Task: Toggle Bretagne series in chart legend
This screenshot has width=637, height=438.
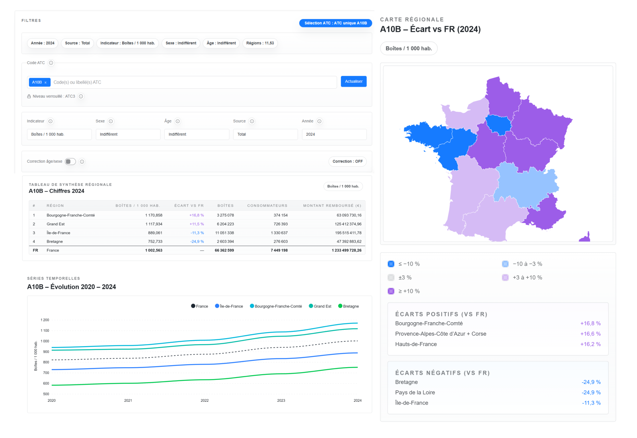Action: [x=349, y=306]
